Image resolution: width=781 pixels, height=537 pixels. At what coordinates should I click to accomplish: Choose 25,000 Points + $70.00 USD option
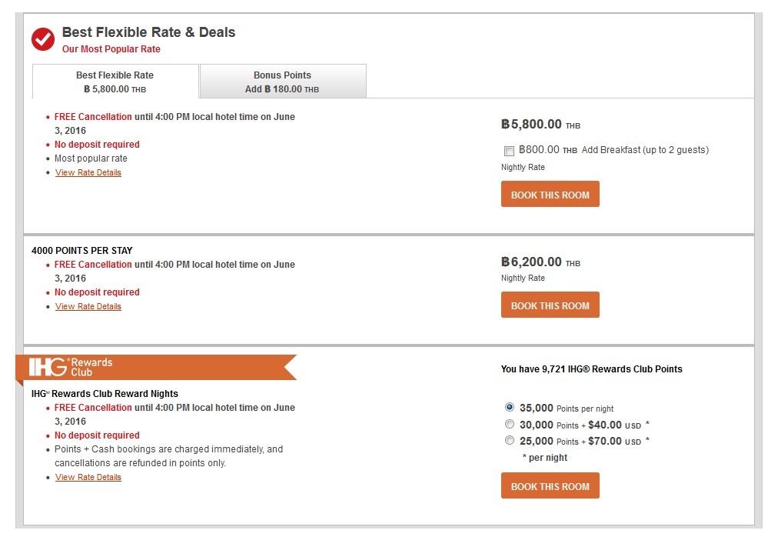510,441
